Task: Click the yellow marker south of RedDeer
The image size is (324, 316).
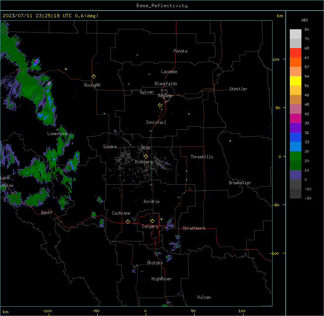Action: pos(160,105)
